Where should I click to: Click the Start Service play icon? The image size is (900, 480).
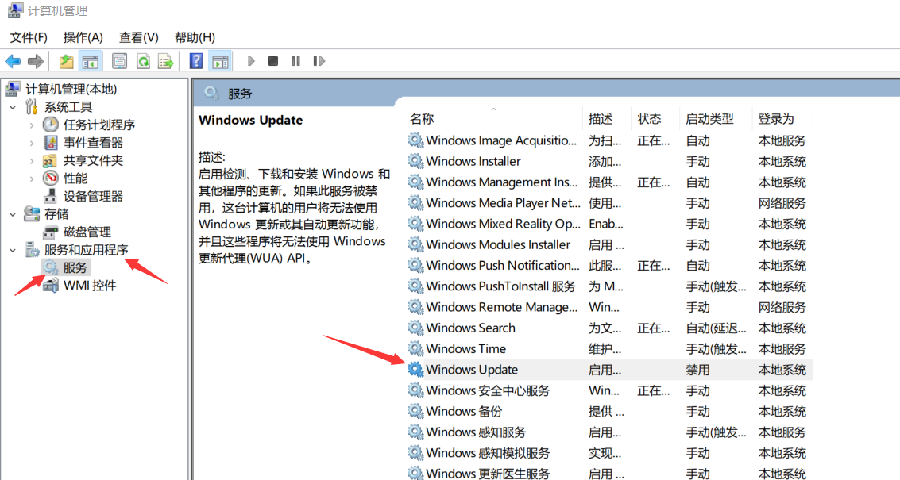click(251, 61)
